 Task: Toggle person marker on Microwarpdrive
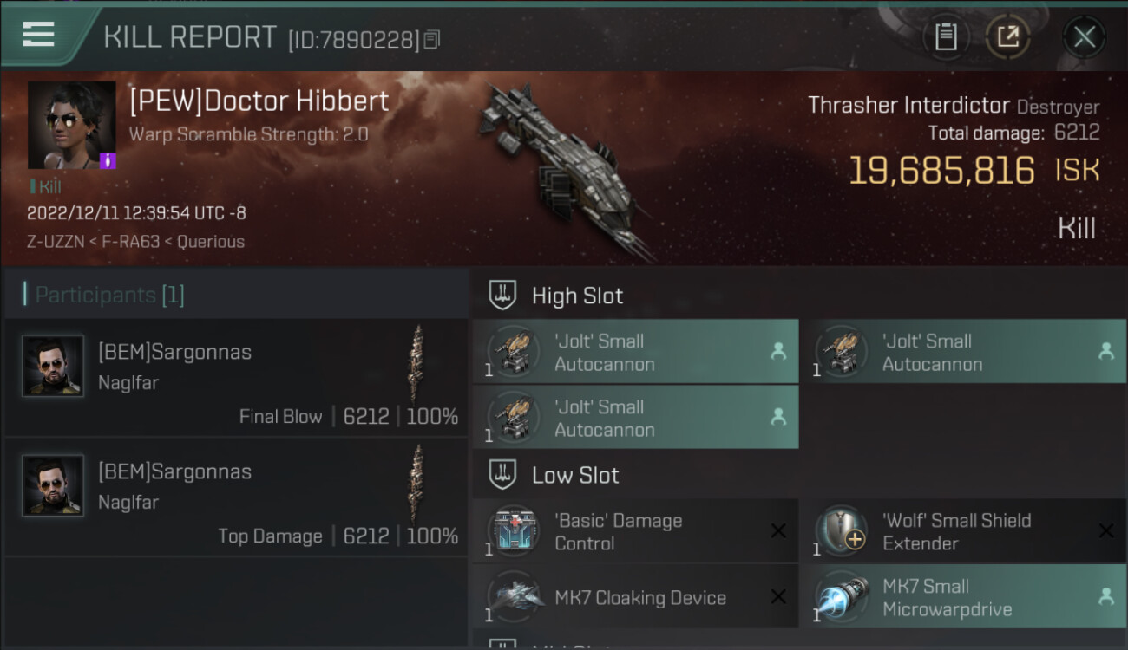(x=1105, y=596)
